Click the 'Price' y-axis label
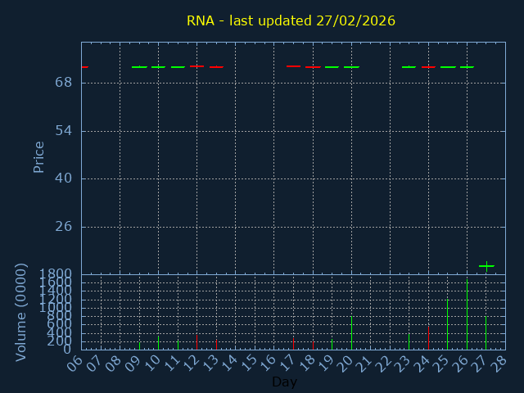This screenshot has width=524, height=393. (x=38, y=156)
